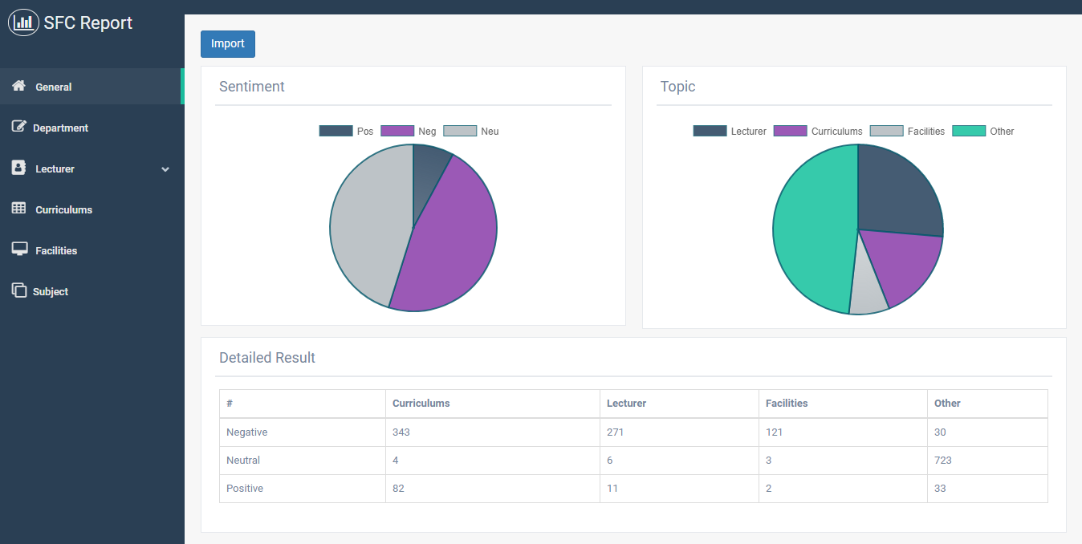Open the Curriculums menu item
1082x544 pixels.
(x=92, y=209)
